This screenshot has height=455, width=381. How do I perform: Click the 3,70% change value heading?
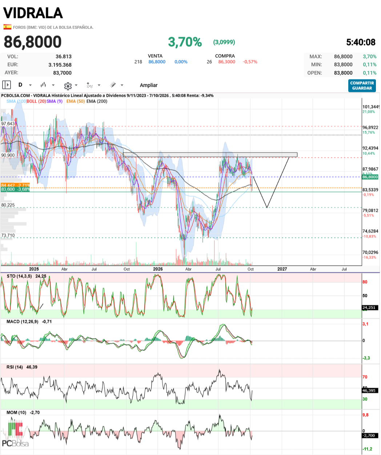(x=185, y=42)
